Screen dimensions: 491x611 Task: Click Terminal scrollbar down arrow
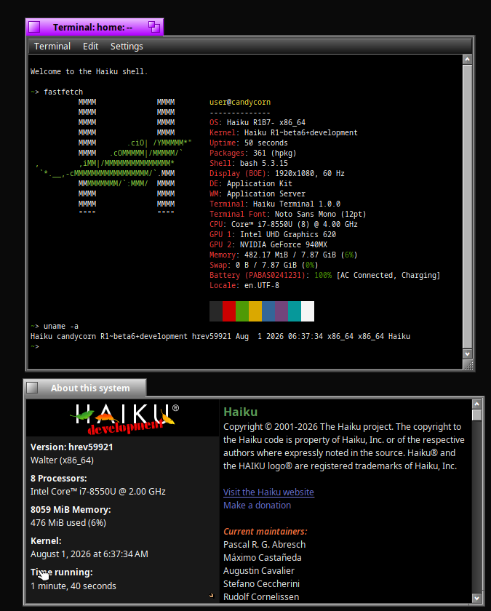coord(467,354)
